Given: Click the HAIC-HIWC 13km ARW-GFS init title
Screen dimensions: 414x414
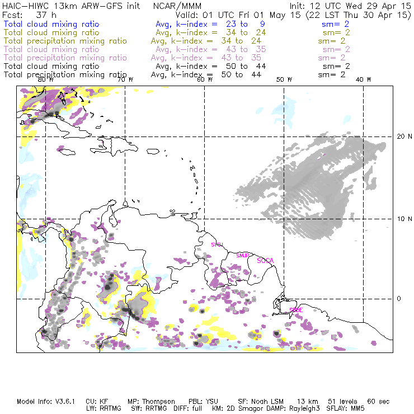Looking at the screenshot, I should 71,6.
